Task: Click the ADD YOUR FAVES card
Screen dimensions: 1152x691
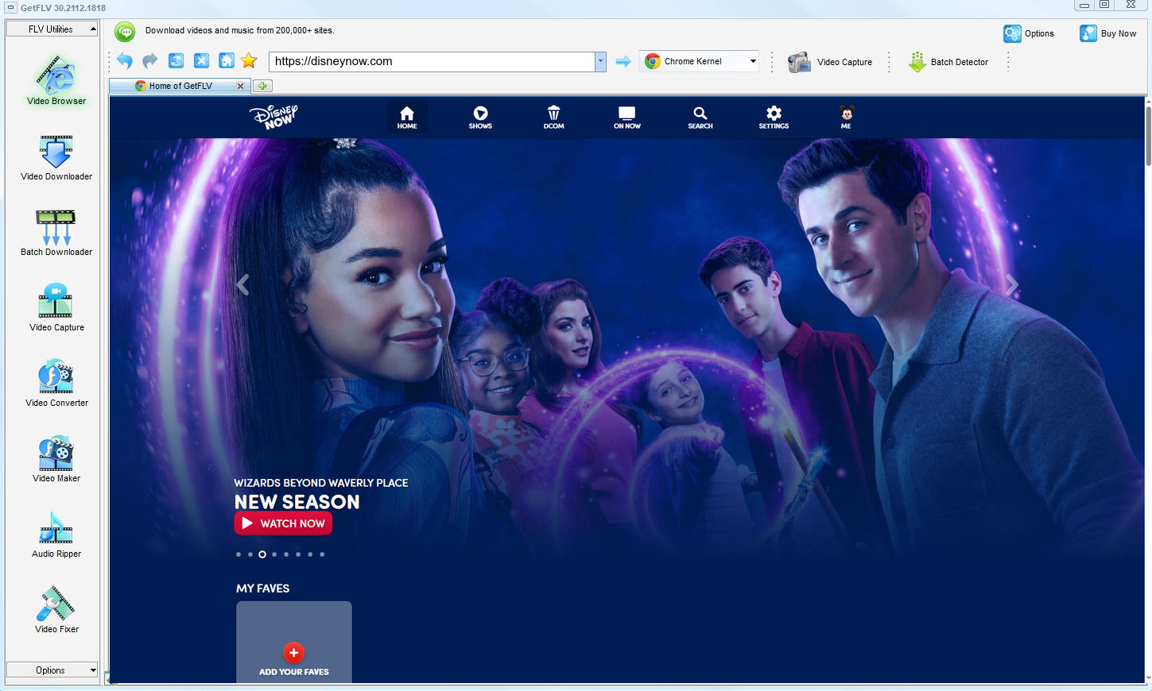Action: [x=294, y=642]
